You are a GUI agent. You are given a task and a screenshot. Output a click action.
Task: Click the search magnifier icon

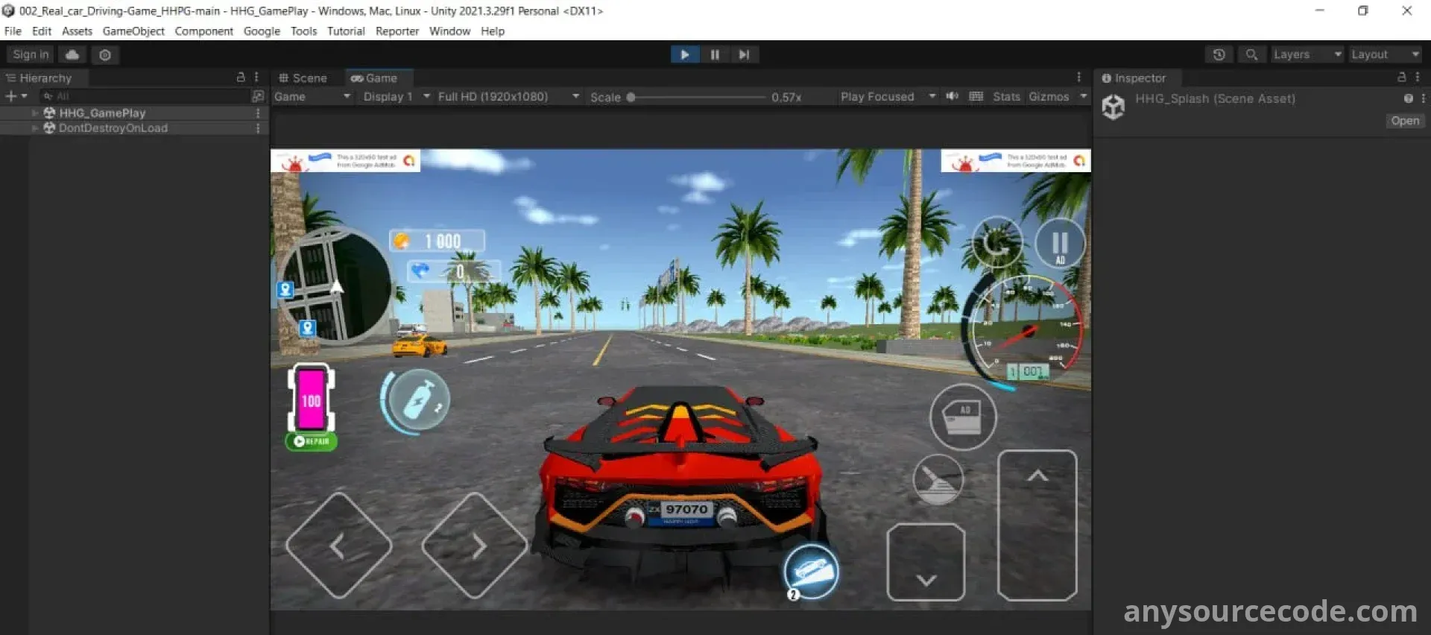pos(1251,54)
